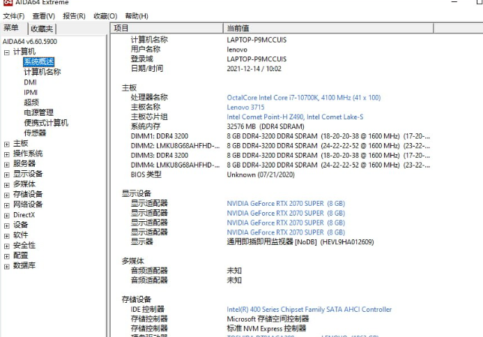Expand the 配置 tree node
Screen dimensions: 483x337
[7, 256]
